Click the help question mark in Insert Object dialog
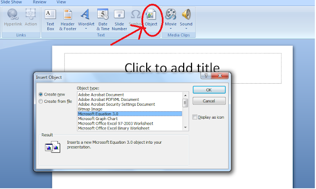316x189 pixels. coord(206,75)
